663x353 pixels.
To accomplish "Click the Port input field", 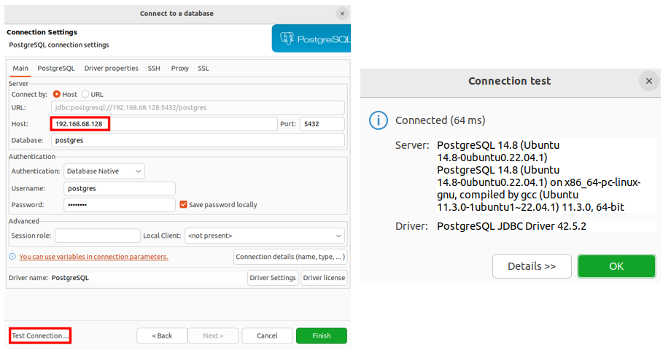I will [x=322, y=124].
